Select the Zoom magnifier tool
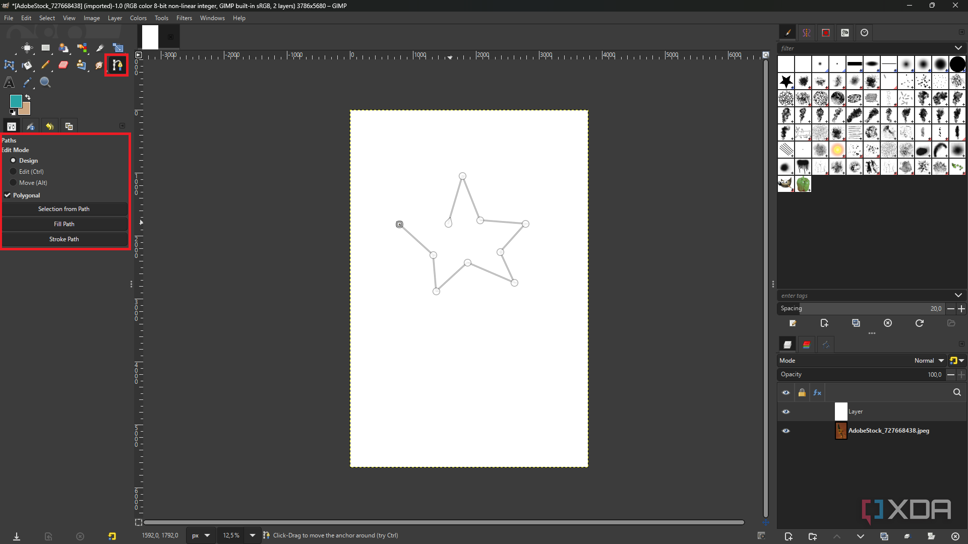 click(x=45, y=82)
